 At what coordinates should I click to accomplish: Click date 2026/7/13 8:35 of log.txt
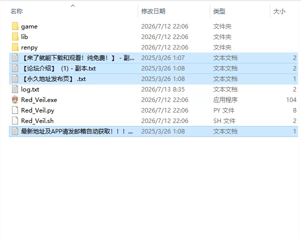tap(163, 89)
